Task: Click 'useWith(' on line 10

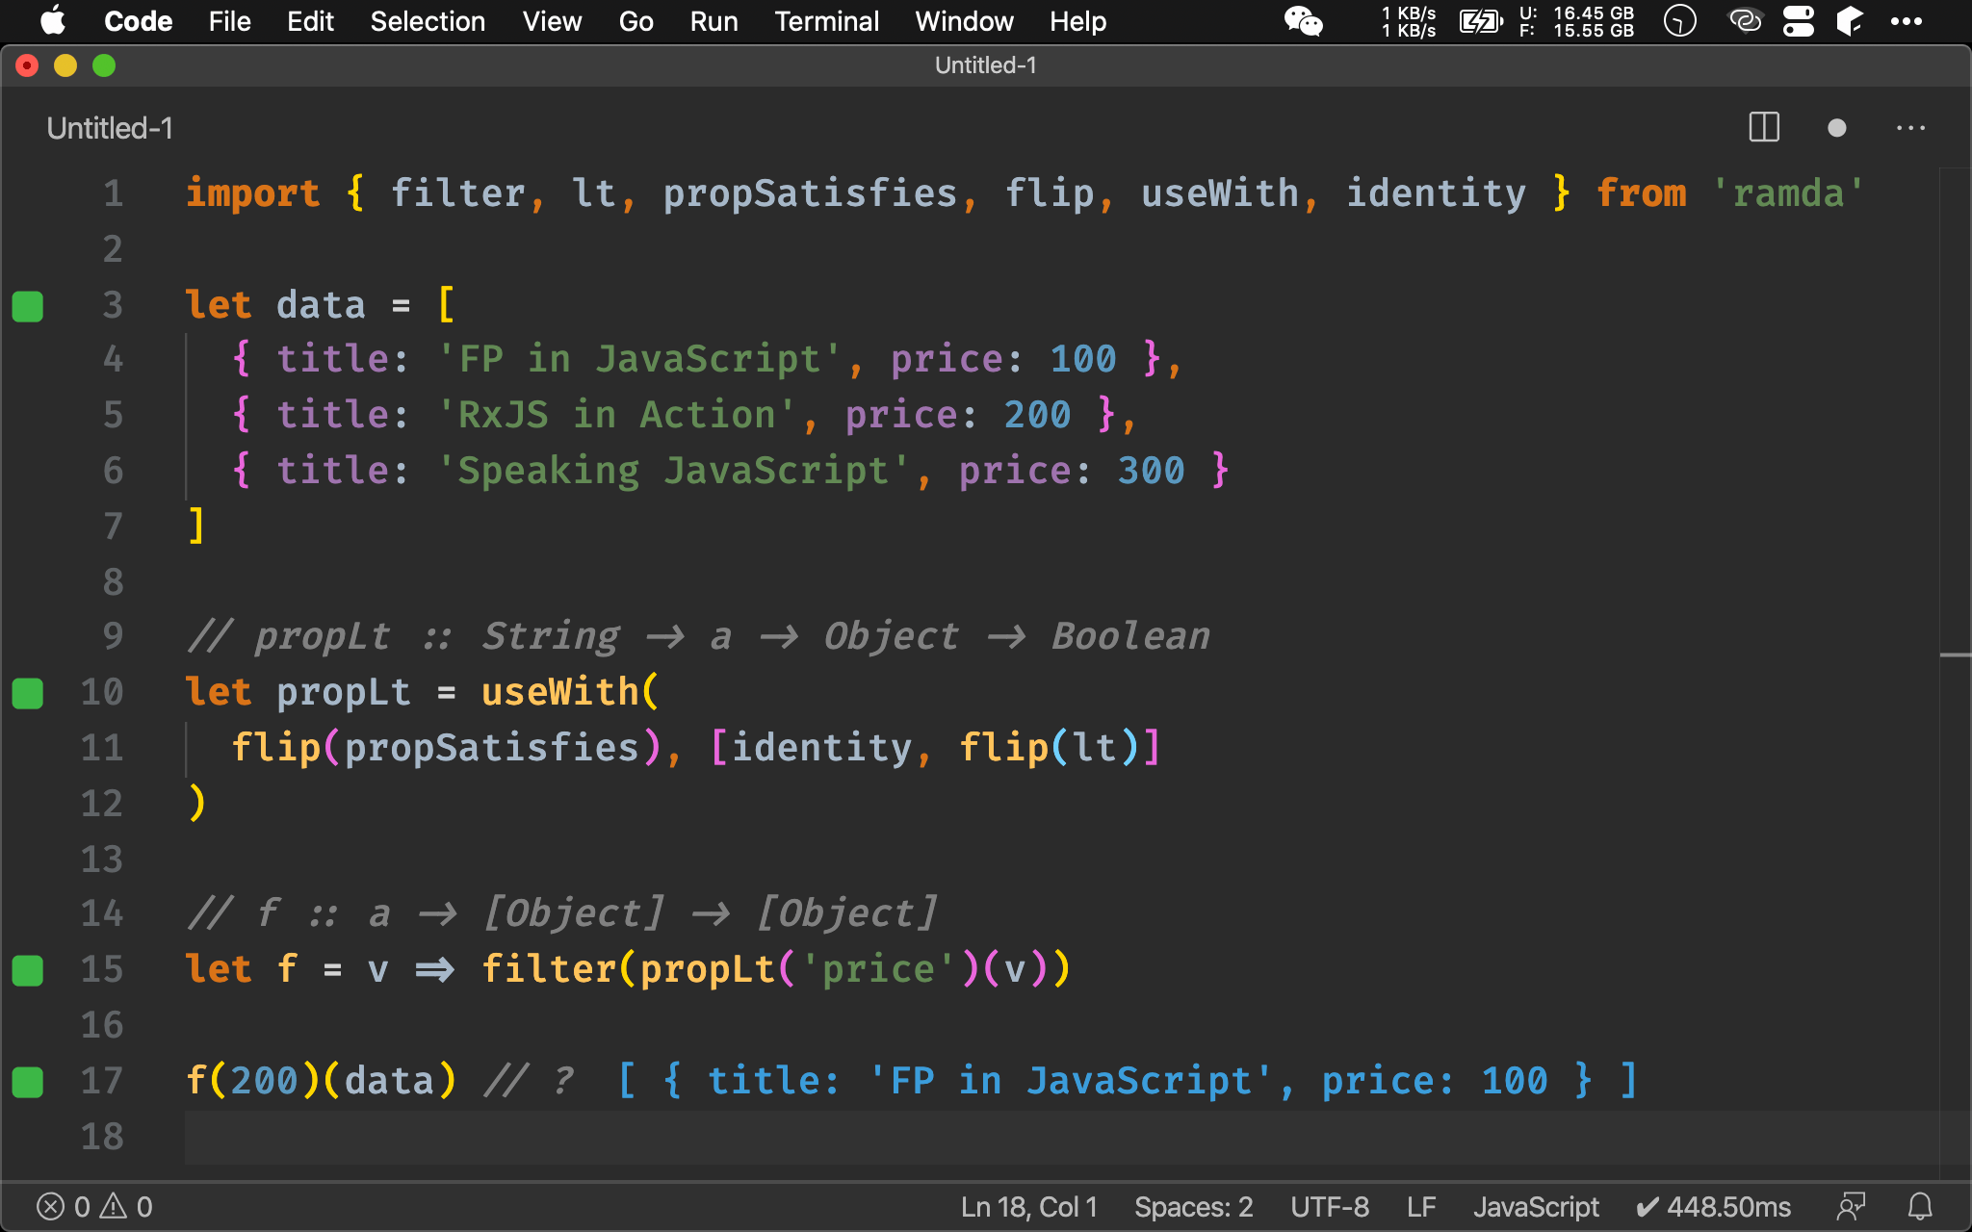Action: tap(570, 692)
